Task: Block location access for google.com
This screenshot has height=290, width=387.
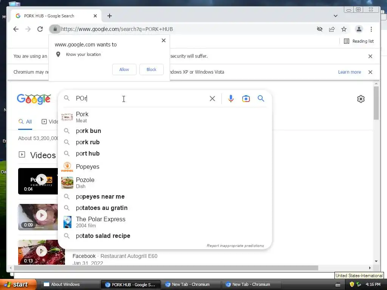Action: 151,69
